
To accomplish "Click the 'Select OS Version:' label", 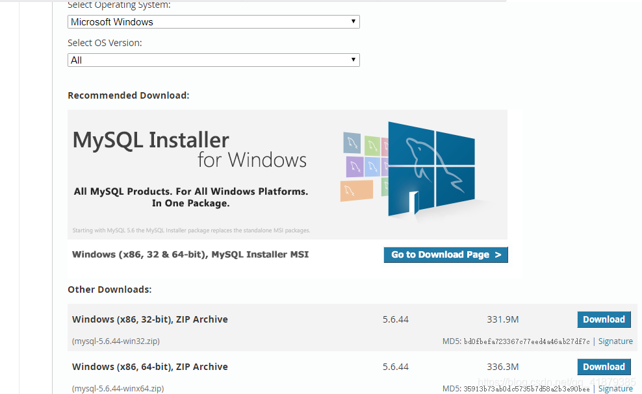I will (105, 43).
